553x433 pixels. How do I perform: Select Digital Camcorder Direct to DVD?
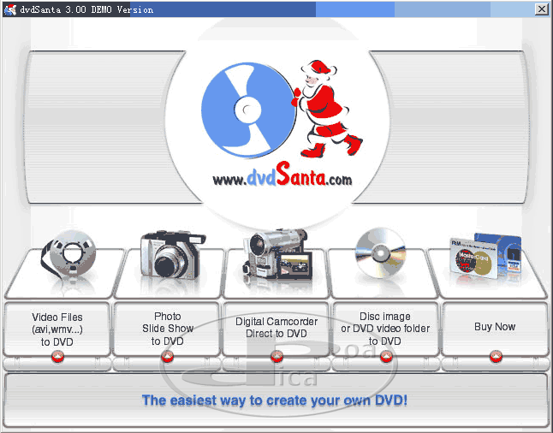pyautogui.click(x=276, y=329)
